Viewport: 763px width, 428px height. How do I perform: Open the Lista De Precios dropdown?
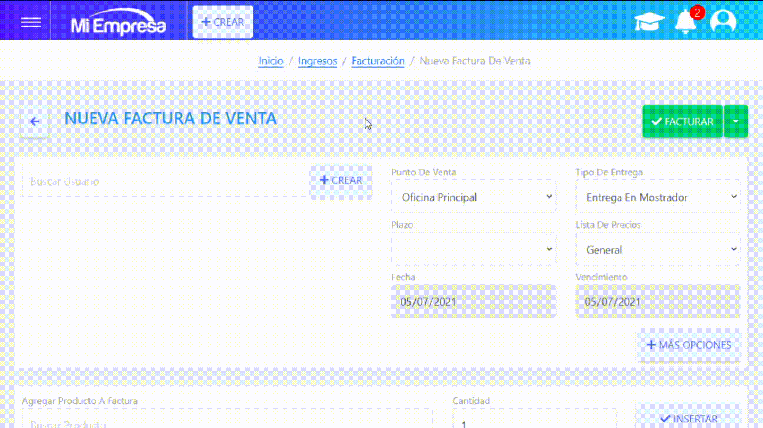coord(658,249)
